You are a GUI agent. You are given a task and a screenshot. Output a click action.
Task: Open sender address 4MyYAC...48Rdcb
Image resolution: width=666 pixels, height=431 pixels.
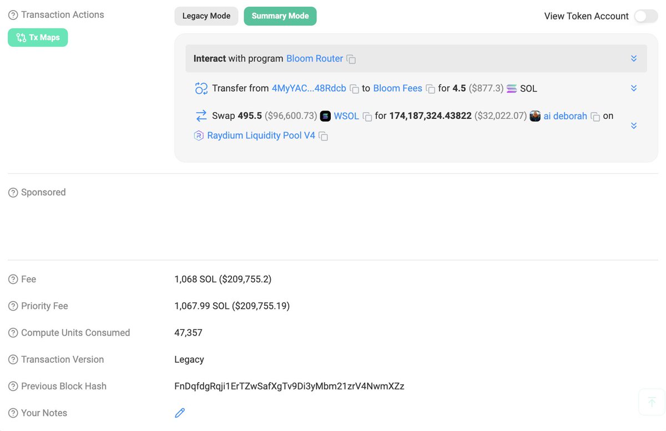click(309, 88)
